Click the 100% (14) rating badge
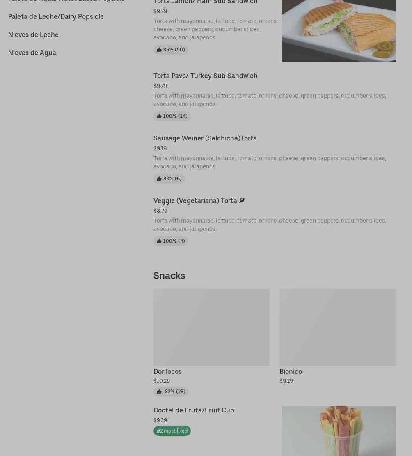Screen dimensions: 412x456 click(172, 116)
